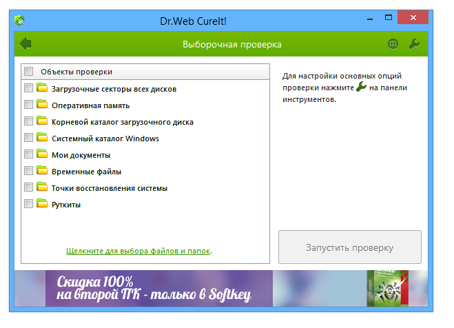Screen dimensions: 454x328
Task: Click folder icon beside Системный каталог Windows
Action: click(42, 137)
